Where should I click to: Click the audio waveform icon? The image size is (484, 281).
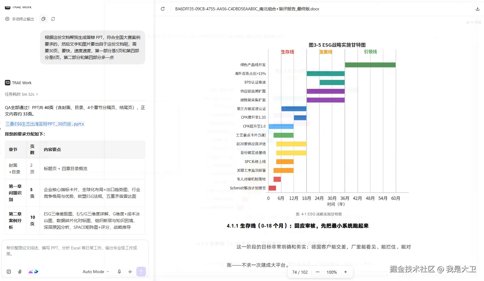(x=130, y=272)
